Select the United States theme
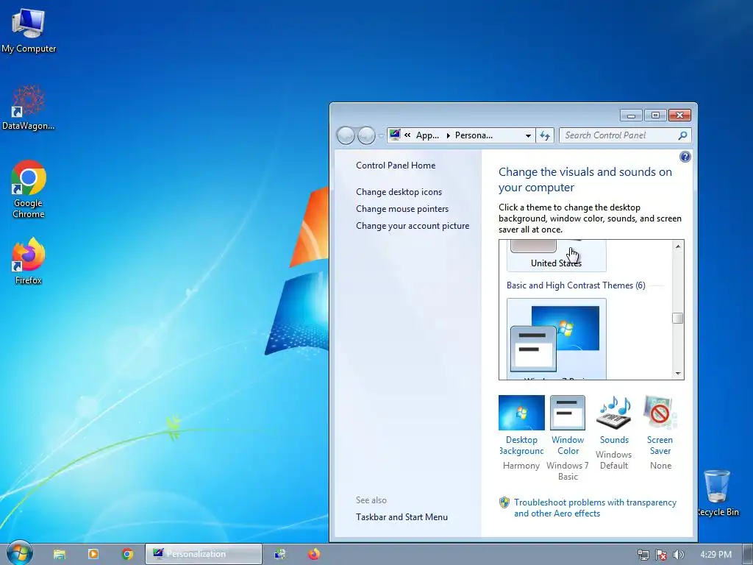753x565 pixels. click(x=556, y=255)
